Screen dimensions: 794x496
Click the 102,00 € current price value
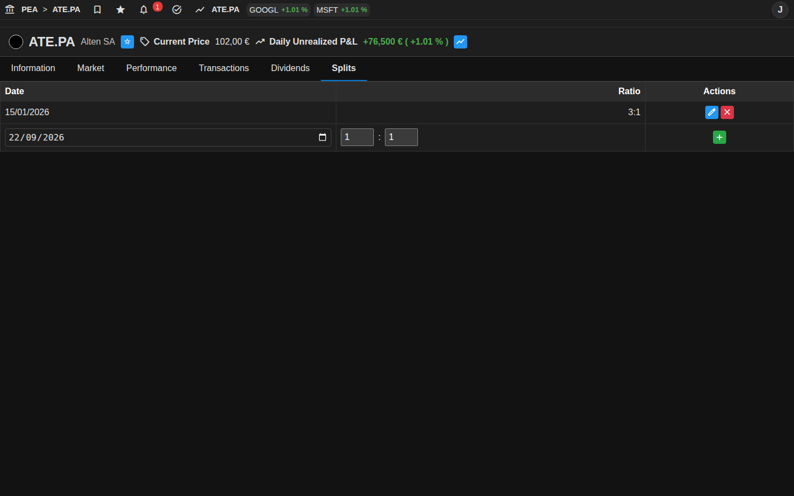[232, 42]
